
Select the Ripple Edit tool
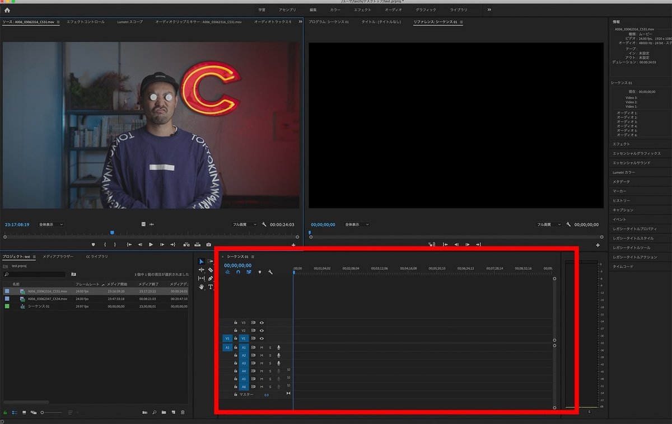coord(201,270)
